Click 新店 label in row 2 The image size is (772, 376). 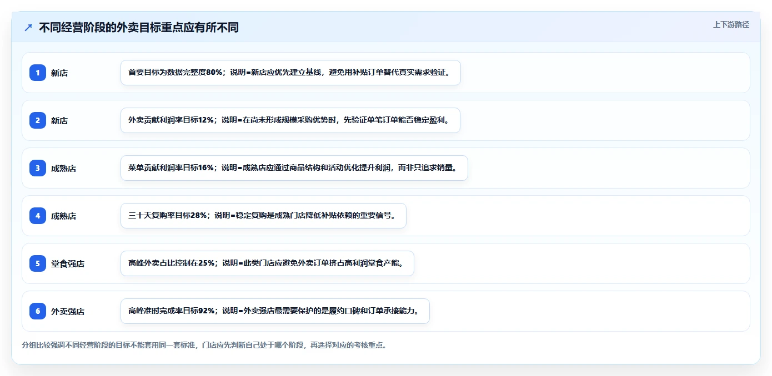pos(59,120)
